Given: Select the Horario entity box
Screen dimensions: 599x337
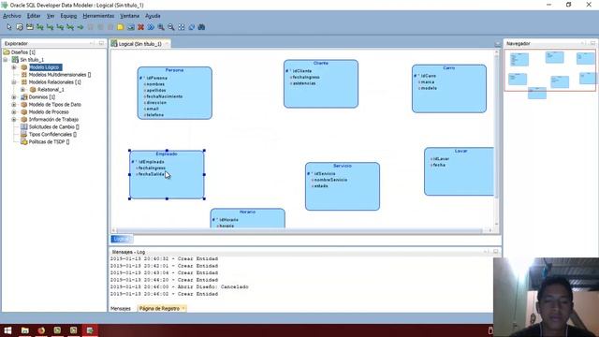Looking at the screenshot, I should [x=247, y=218].
